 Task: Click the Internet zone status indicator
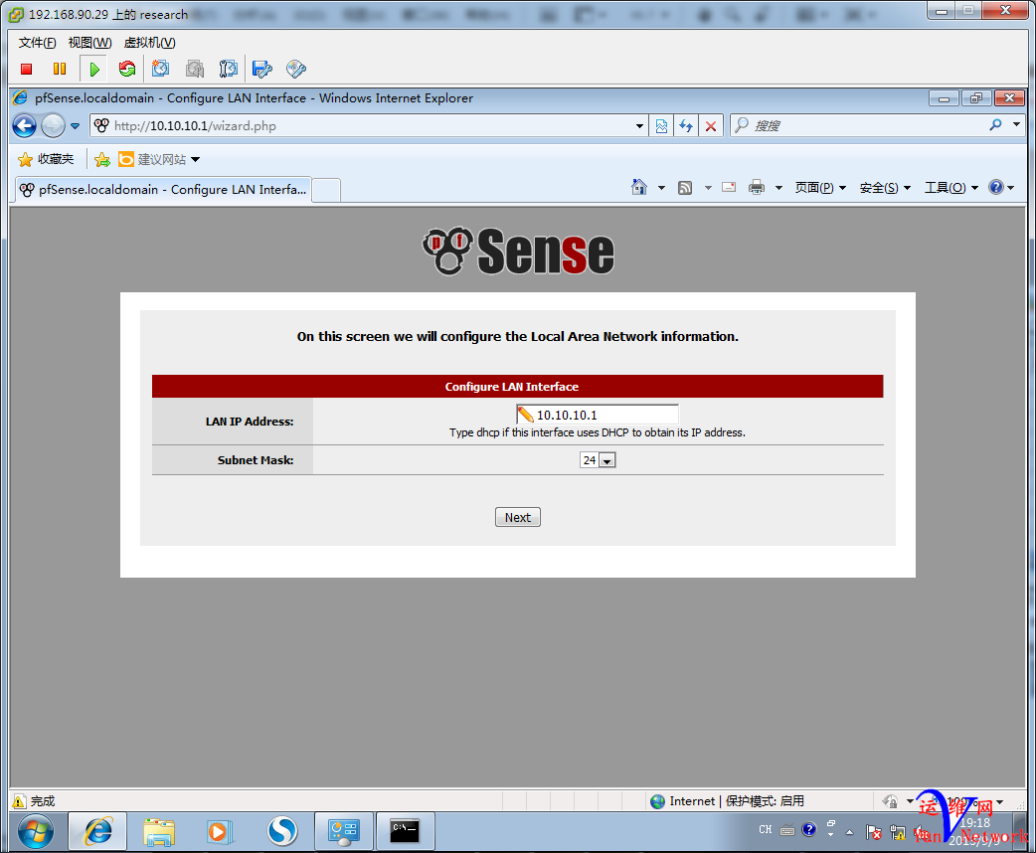click(x=727, y=800)
